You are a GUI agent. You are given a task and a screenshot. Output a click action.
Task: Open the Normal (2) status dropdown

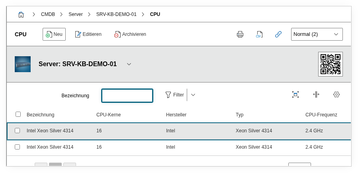pyautogui.click(x=317, y=34)
